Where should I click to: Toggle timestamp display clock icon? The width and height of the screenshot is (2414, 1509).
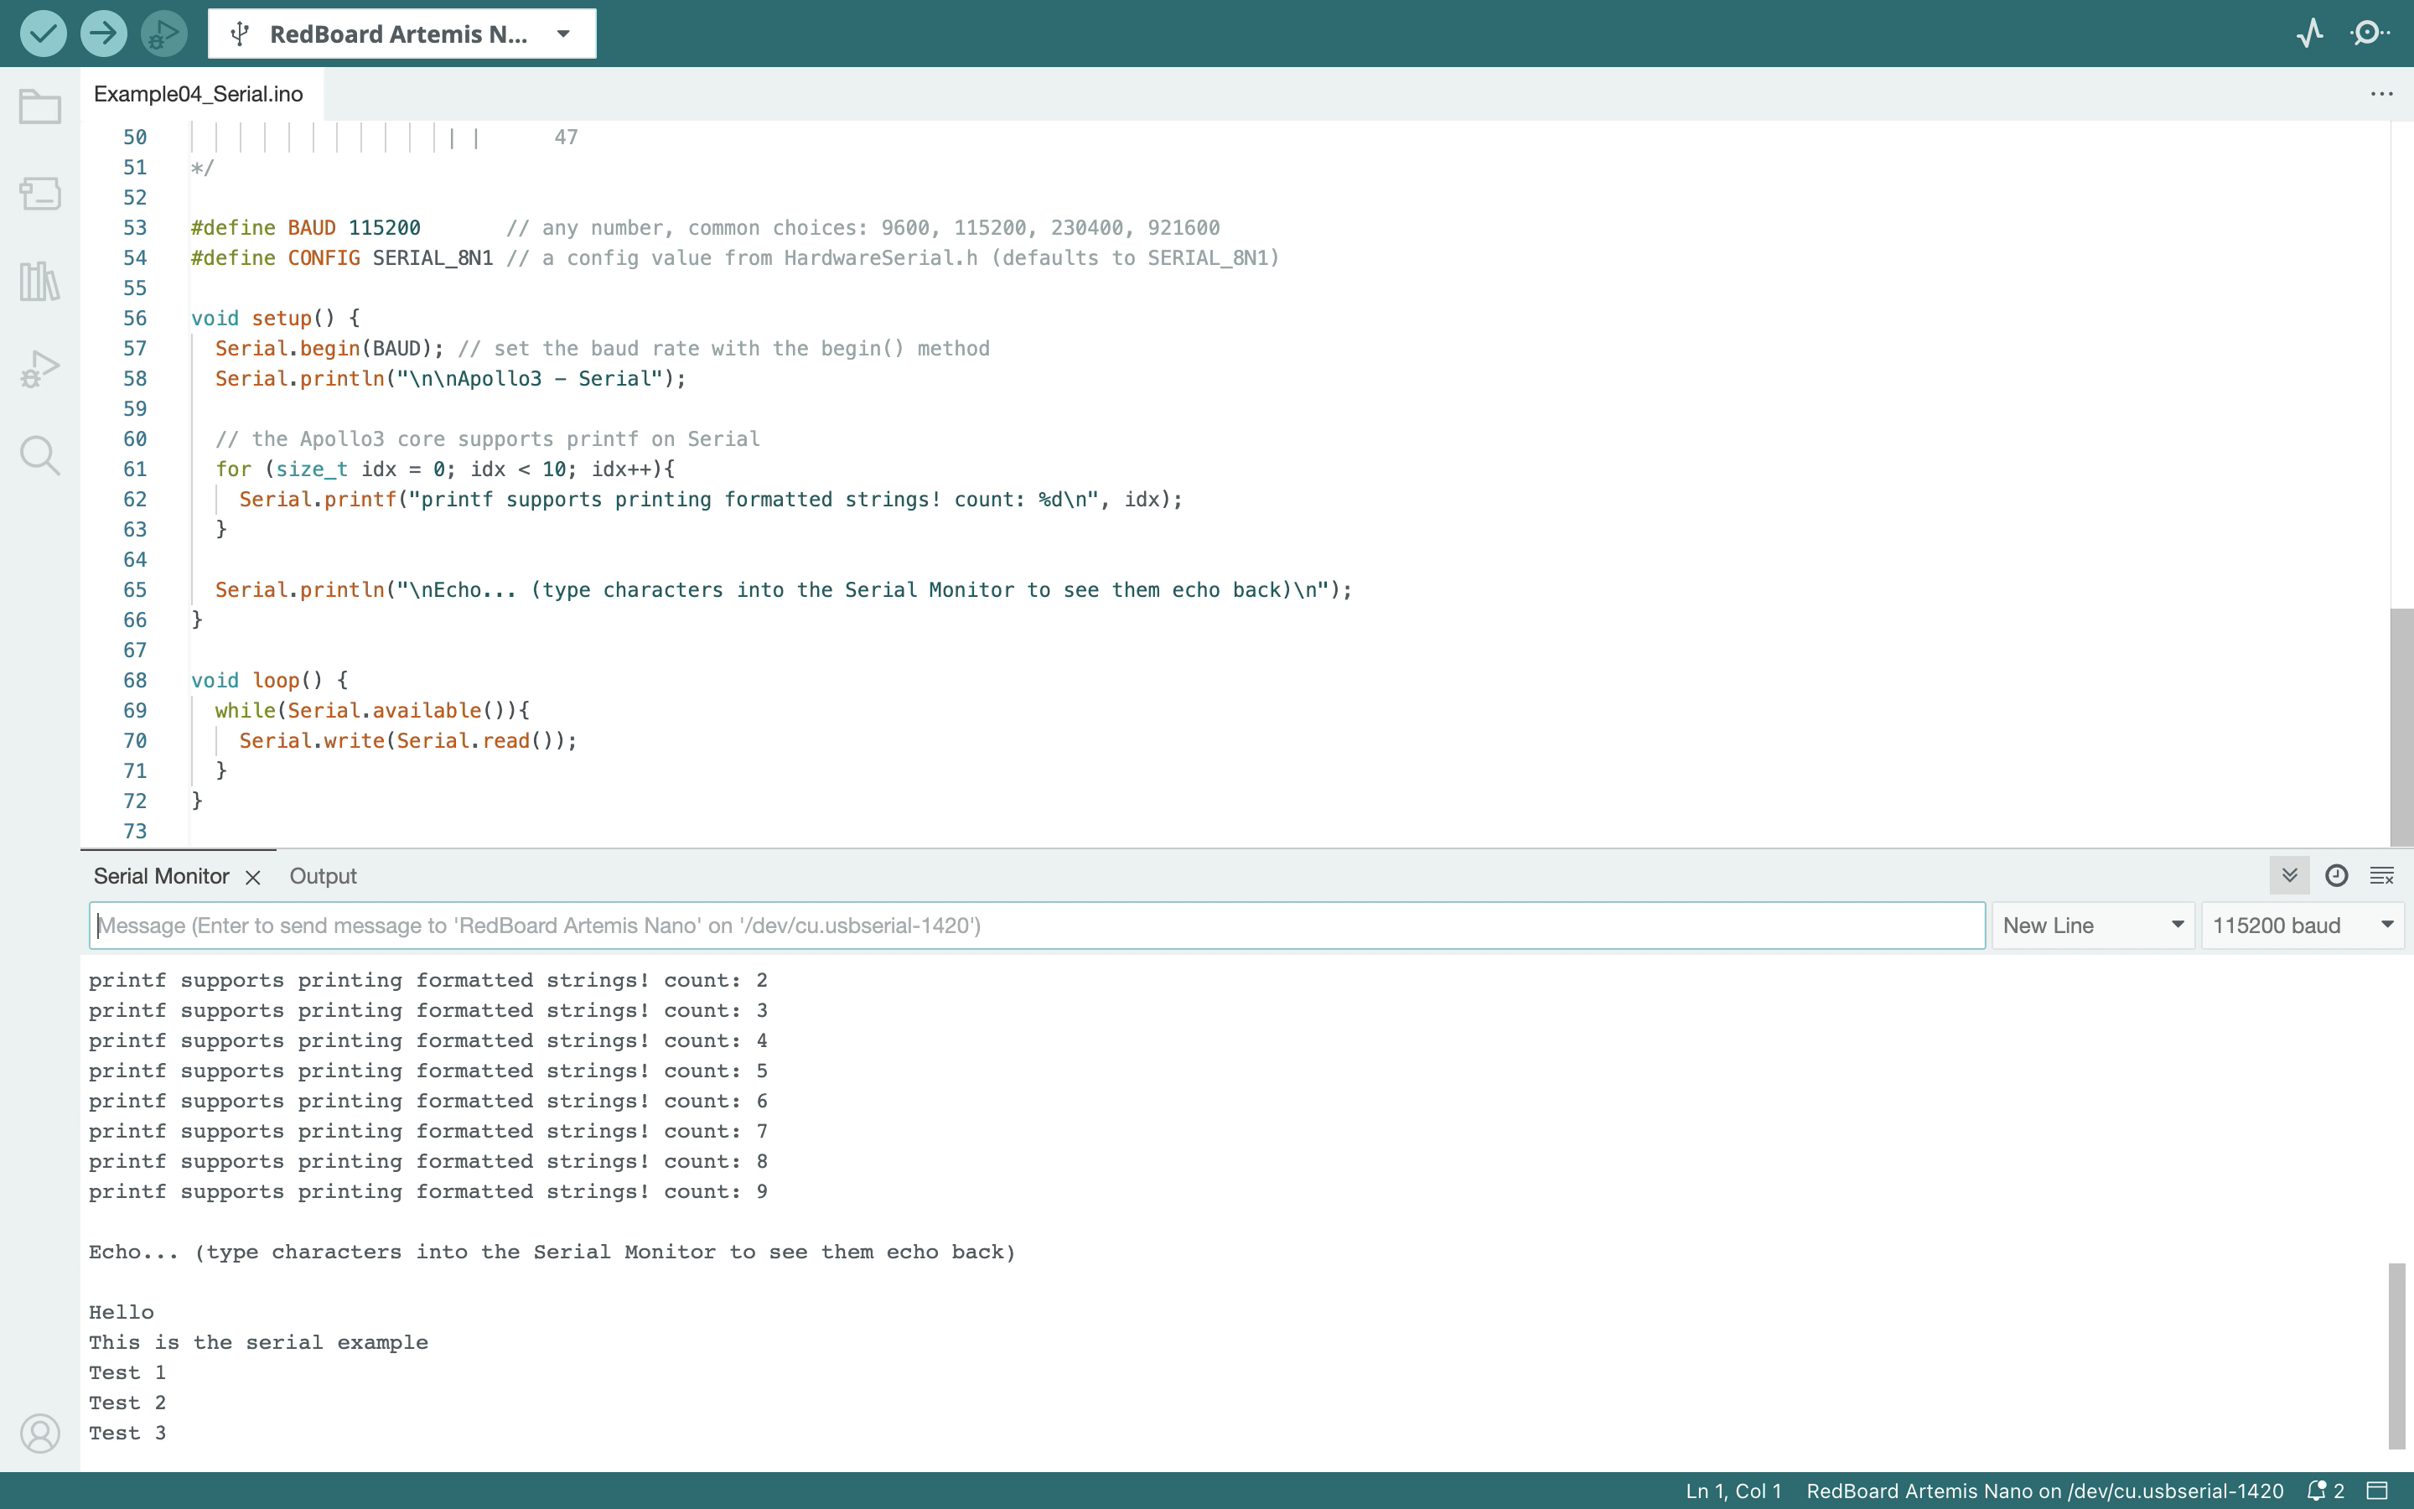[2336, 875]
